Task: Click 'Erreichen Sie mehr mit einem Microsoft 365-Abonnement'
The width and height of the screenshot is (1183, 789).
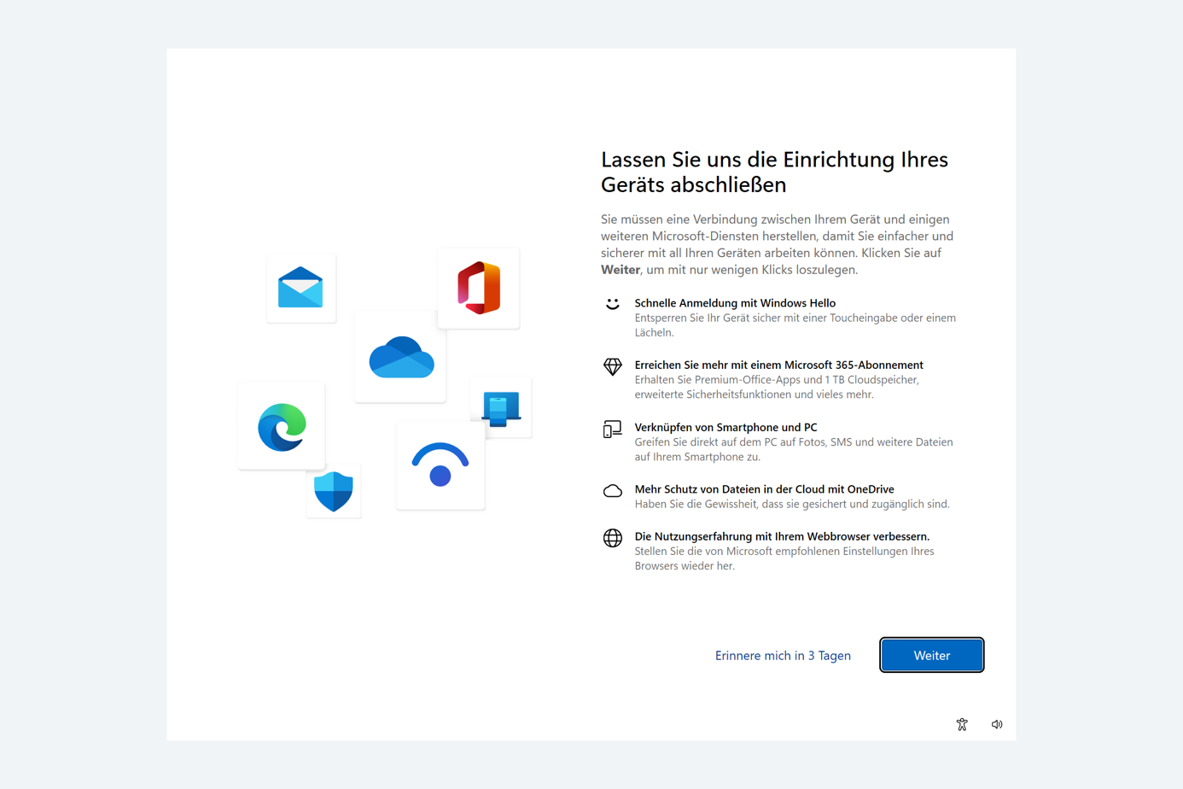Action: pyautogui.click(x=778, y=365)
